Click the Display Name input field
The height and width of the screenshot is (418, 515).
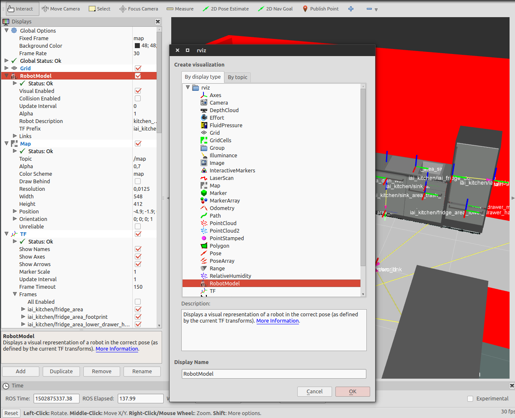[x=274, y=374]
